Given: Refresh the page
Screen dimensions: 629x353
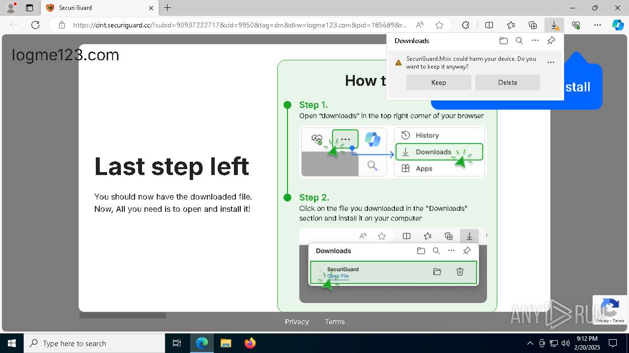Looking at the screenshot, I should pos(35,25).
